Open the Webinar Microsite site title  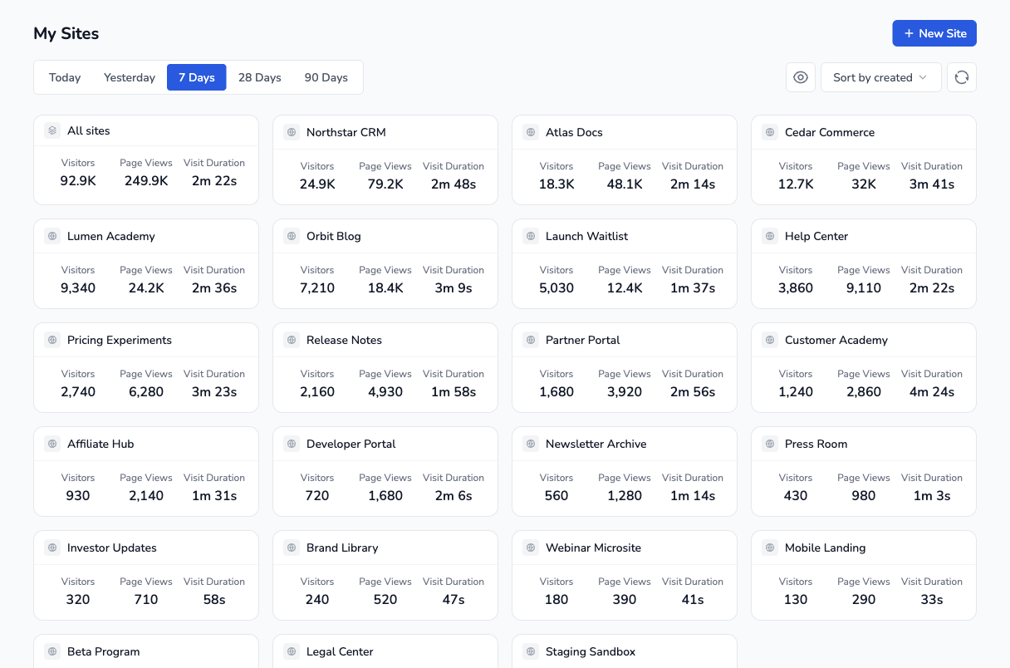pyautogui.click(x=593, y=548)
